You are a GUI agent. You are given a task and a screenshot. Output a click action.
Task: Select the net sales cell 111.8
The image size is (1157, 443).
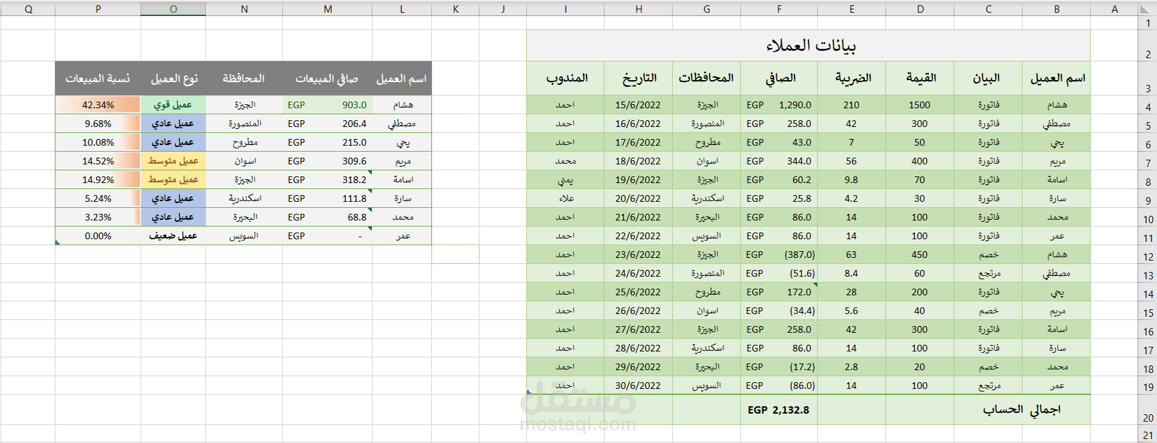[328, 198]
